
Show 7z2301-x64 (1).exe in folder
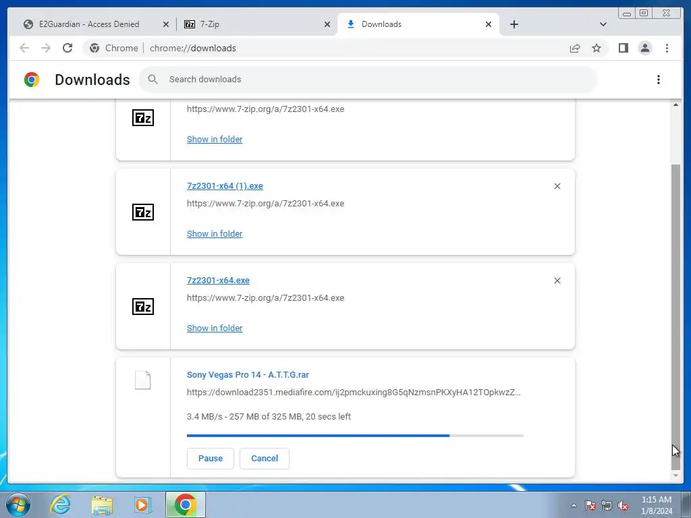[x=215, y=234]
